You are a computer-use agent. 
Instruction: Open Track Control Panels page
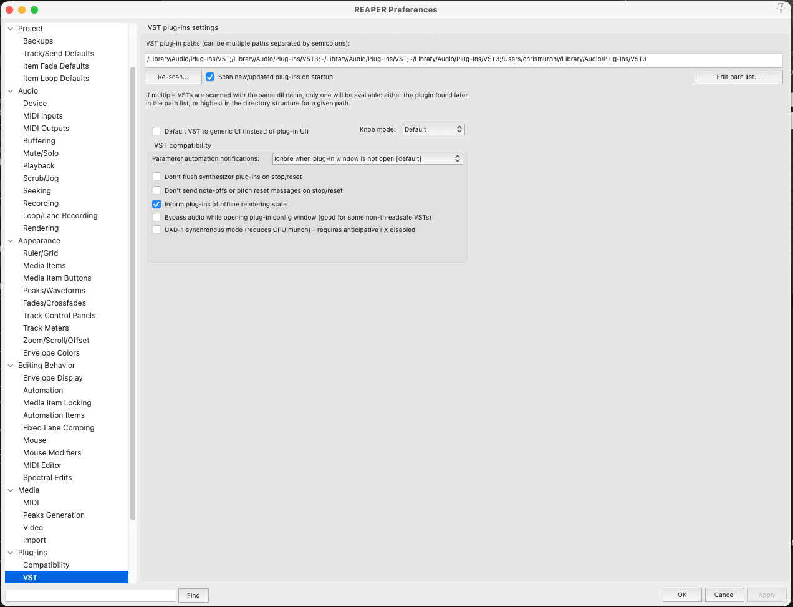pyautogui.click(x=59, y=316)
